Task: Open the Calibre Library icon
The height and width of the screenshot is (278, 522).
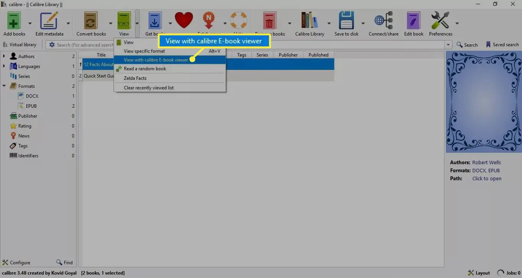Action: pyautogui.click(x=309, y=21)
